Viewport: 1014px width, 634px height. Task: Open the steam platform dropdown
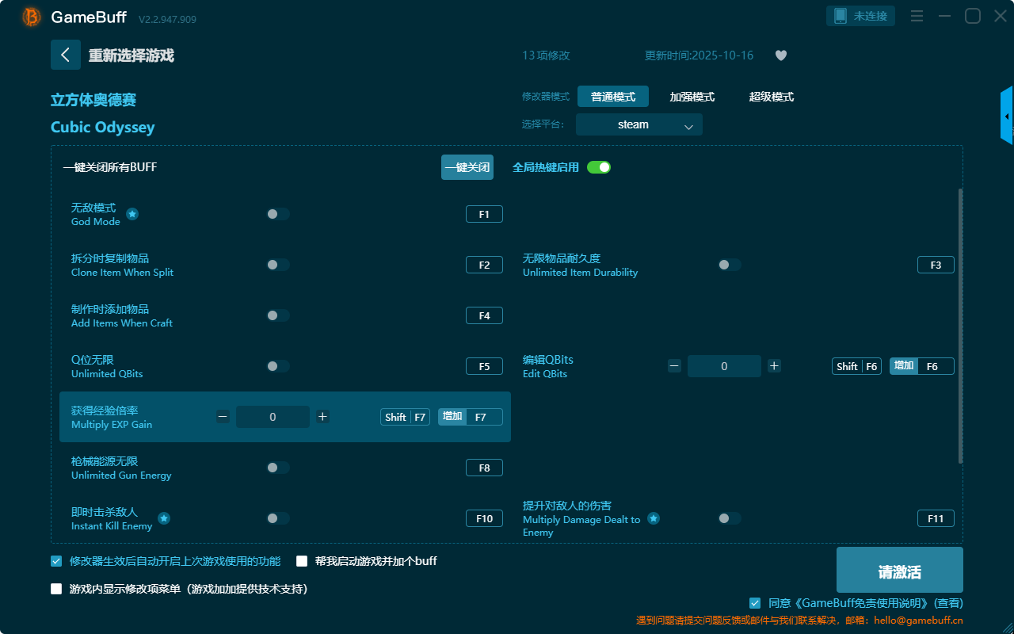coord(639,124)
